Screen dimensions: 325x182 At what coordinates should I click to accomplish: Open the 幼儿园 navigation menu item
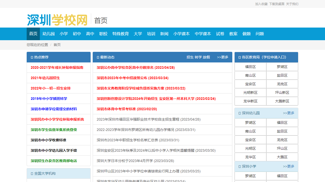pyautogui.click(x=48, y=34)
